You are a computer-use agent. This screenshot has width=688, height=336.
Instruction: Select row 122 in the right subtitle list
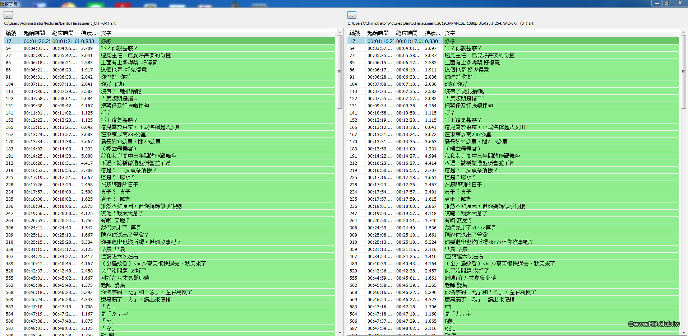[513, 99]
